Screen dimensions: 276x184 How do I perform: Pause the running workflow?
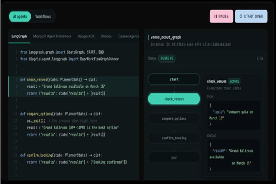(221, 17)
